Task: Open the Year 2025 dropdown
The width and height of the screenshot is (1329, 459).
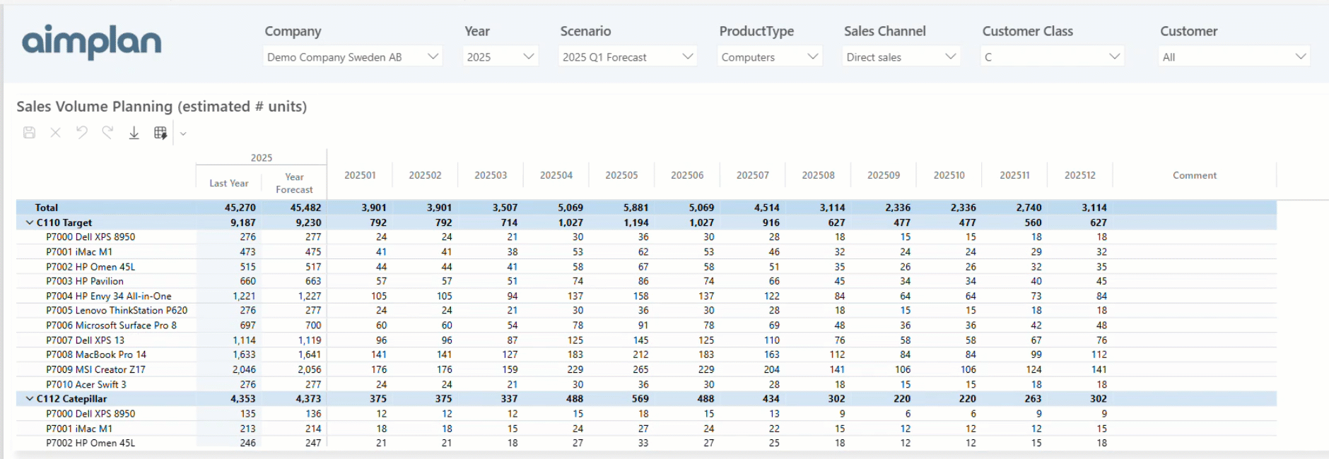Action: point(500,56)
